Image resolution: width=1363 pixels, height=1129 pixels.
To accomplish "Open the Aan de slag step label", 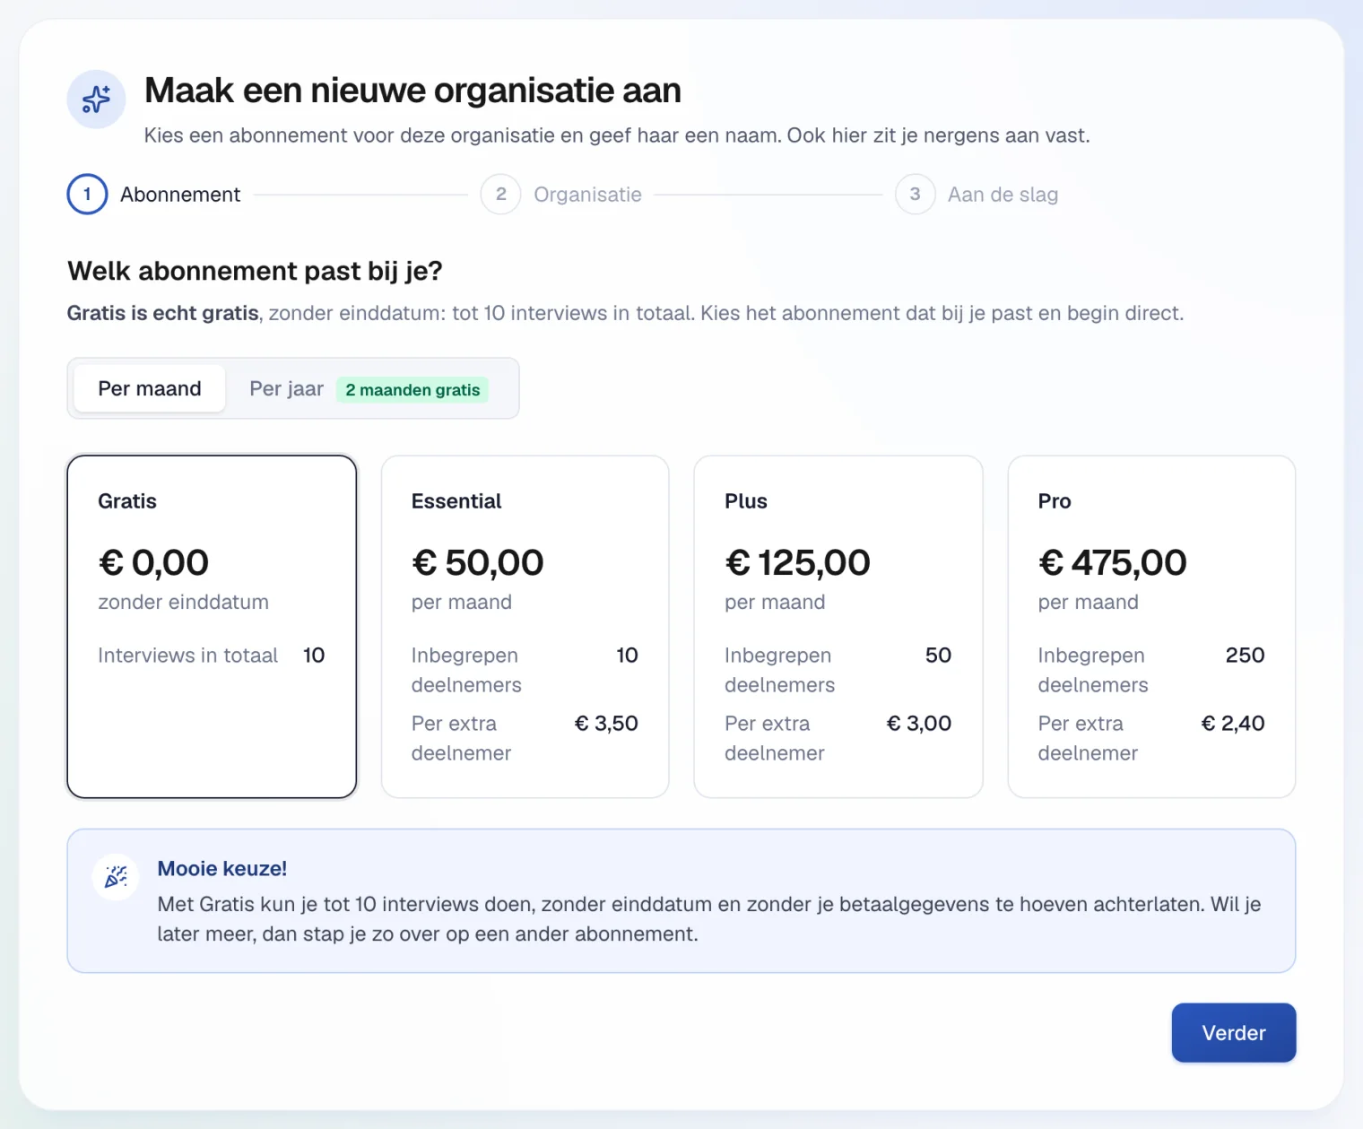I will coord(1003,195).
